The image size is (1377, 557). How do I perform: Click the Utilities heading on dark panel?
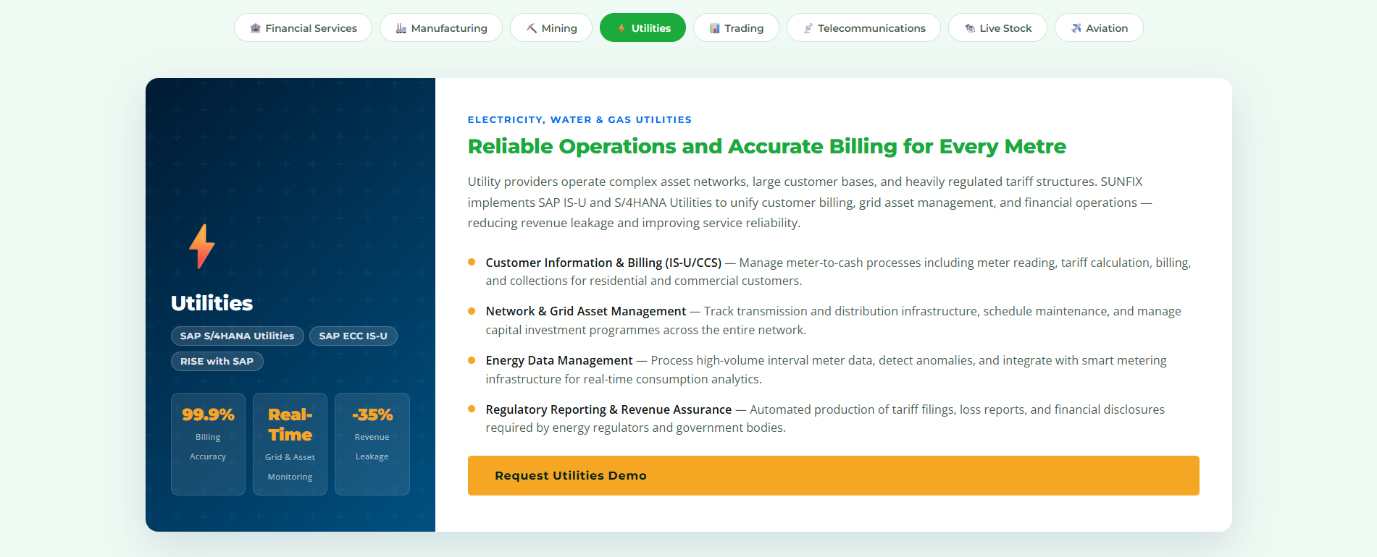coord(212,303)
